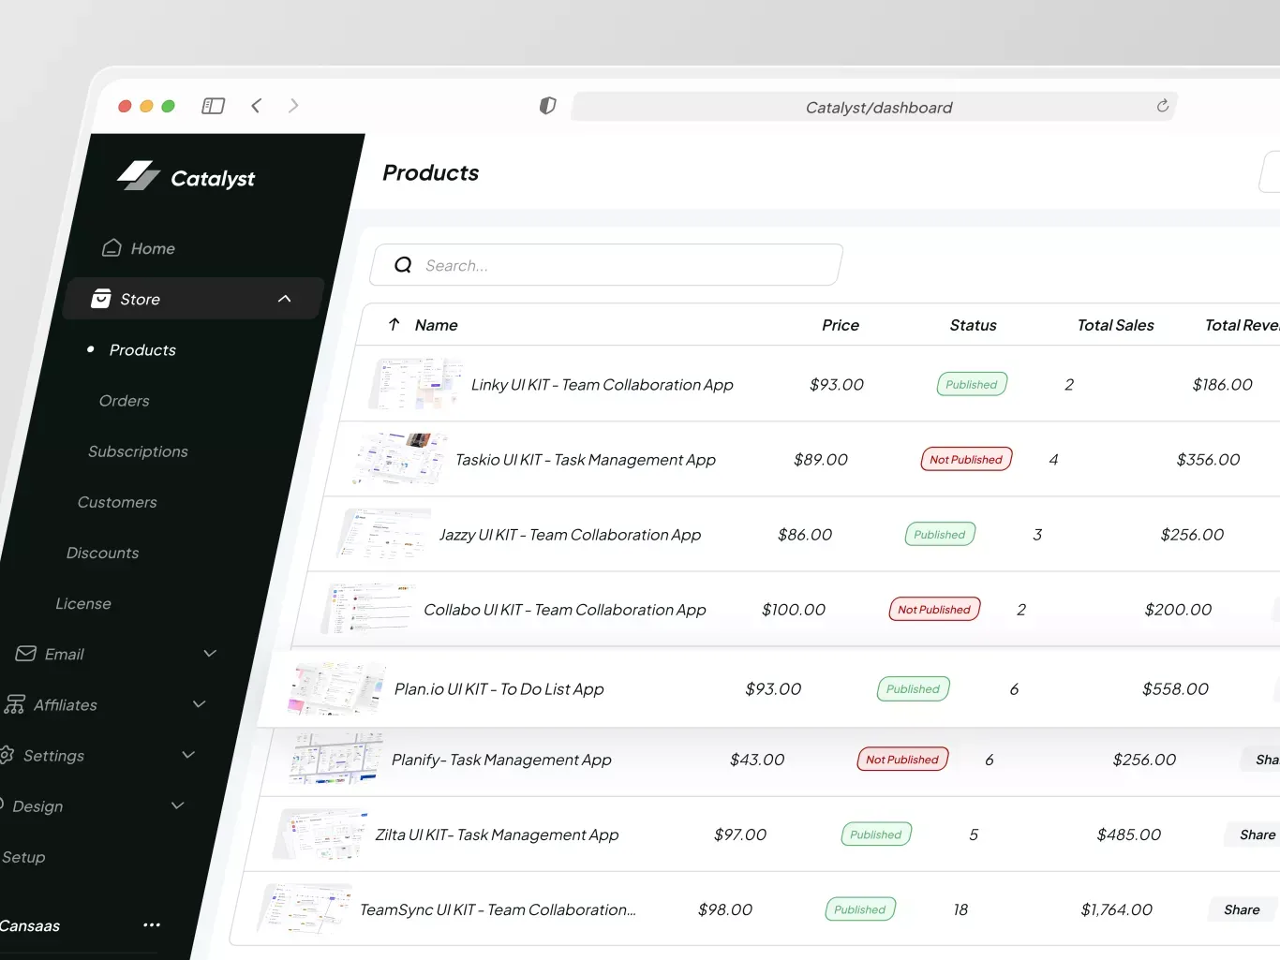Open the Cansaas three-dot menu

click(152, 925)
